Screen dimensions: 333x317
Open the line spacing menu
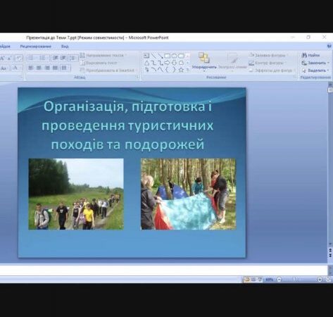73,58
